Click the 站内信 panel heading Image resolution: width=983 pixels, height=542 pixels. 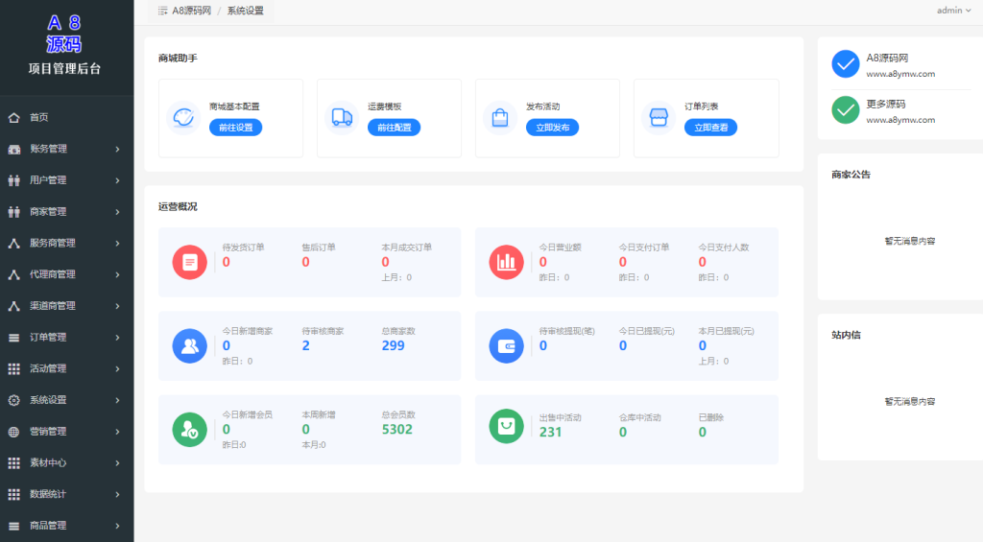pos(846,335)
